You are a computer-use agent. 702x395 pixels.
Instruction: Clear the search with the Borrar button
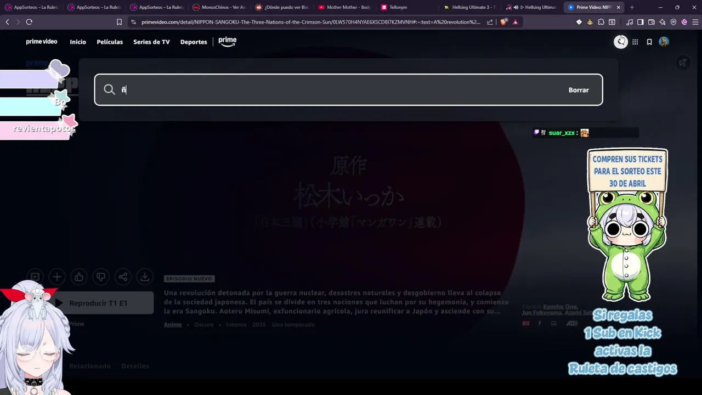pyautogui.click(x=579, y=90)
